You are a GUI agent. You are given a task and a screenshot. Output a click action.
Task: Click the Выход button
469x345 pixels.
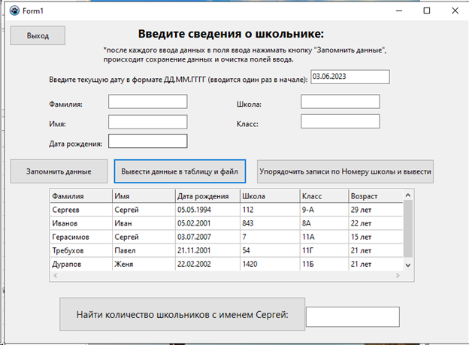pos(38,36)
